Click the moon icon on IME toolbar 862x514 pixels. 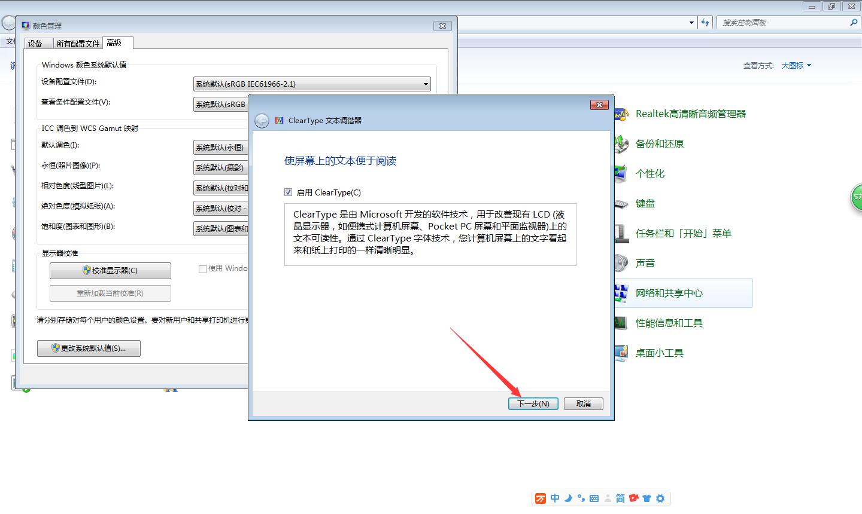[568, 498]
